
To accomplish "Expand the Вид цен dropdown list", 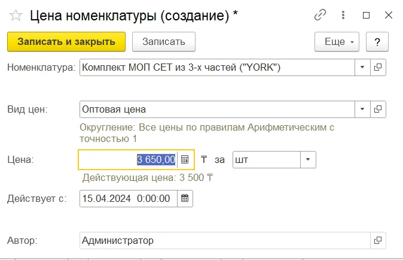I will tap(362, 110).
